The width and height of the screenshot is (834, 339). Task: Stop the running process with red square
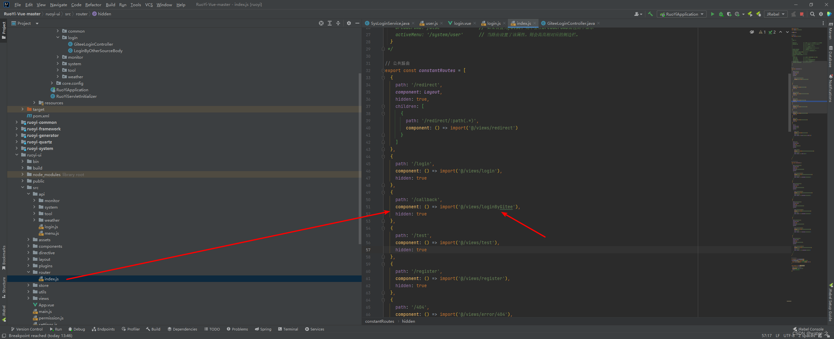pos(802,14)
